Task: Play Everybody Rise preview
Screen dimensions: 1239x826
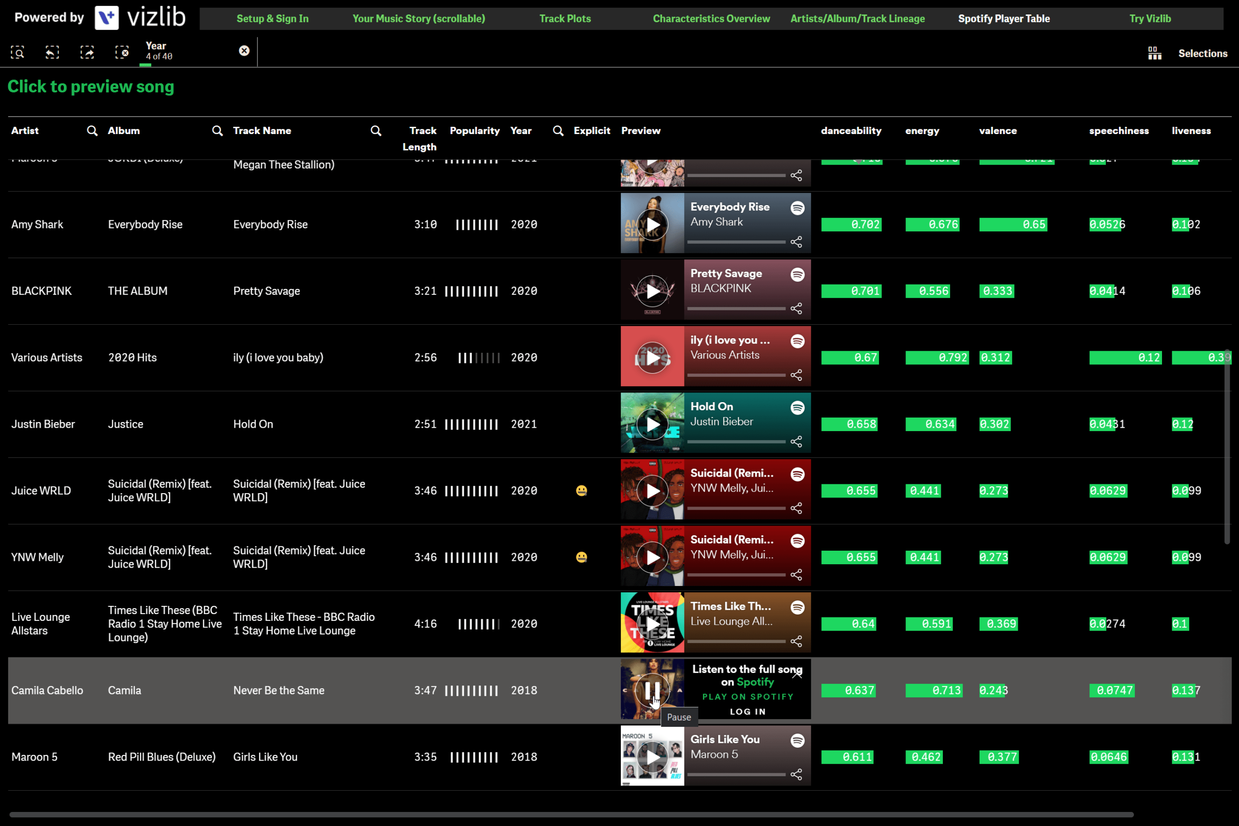Action: [653, 225]
